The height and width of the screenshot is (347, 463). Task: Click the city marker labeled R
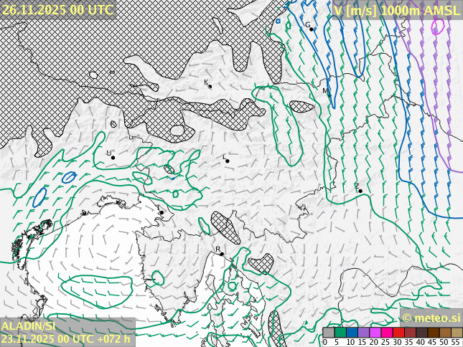[x=222, y=254]
